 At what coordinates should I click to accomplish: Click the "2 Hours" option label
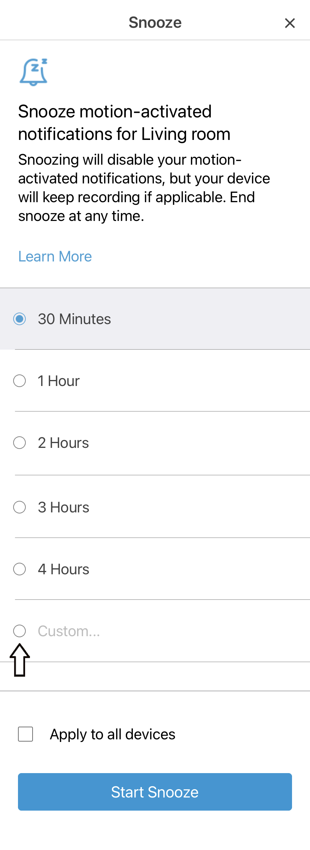click(63, 443)
